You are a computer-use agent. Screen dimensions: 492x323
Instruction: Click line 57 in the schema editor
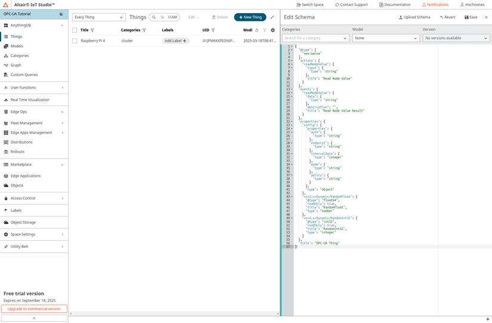pyautogui.click(x=392, y=247)
